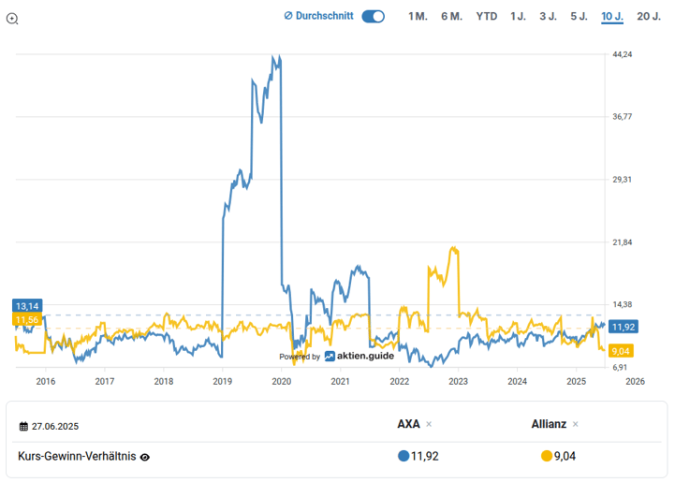The height and width of the screenshot is (483, 675).
Task: Click the 2023 x-axis label
Action: click(x=458, y=381)
